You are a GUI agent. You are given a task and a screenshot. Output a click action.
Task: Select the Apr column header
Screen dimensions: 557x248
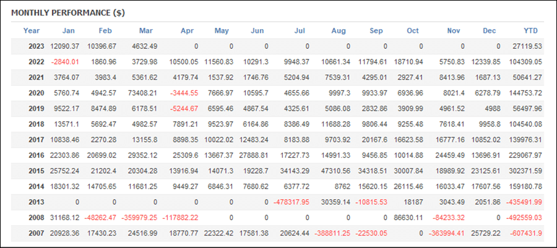(187, 31)
